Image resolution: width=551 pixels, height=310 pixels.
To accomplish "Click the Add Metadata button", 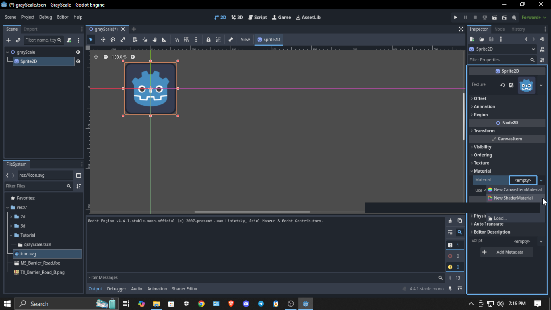I will click(507, 252).
